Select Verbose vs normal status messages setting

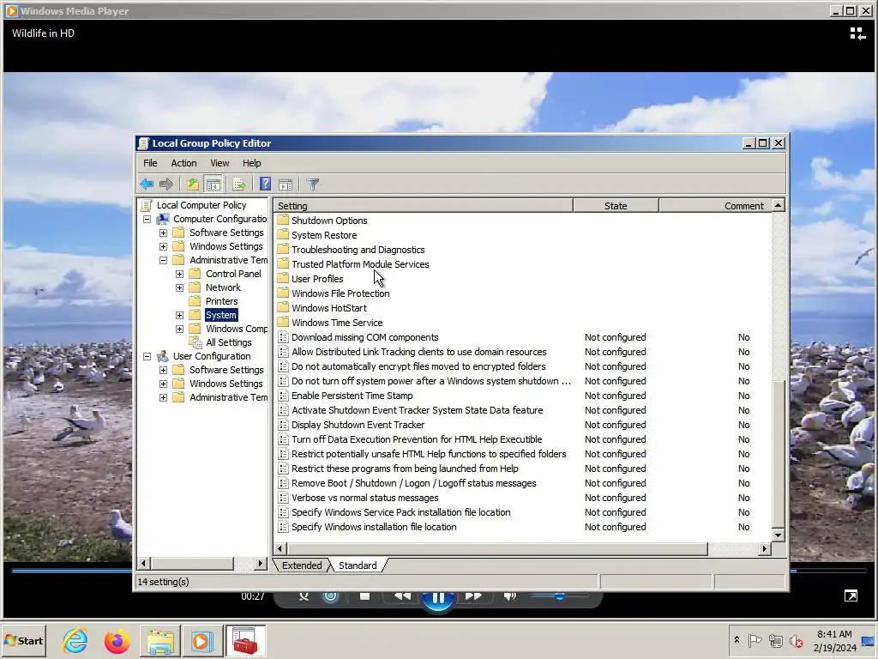coord(365,498)
